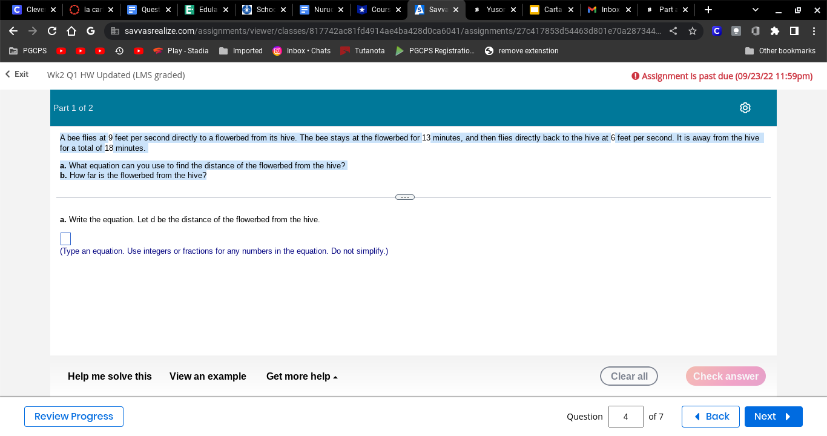The width and height of the screenshot is (827, 436).
Task: Open the Other bookmarks folder
Action: point(780,51)
